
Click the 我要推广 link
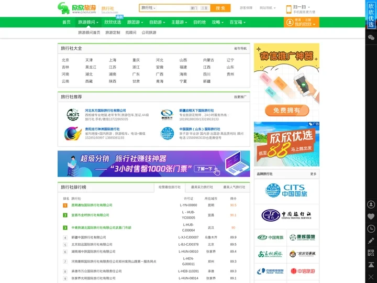(x=240, y=97)
